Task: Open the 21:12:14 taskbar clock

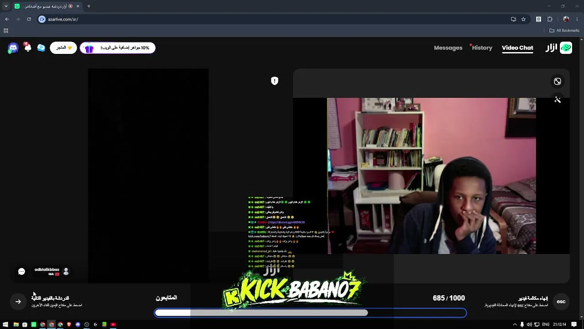Action: click(x=560, y=324)
